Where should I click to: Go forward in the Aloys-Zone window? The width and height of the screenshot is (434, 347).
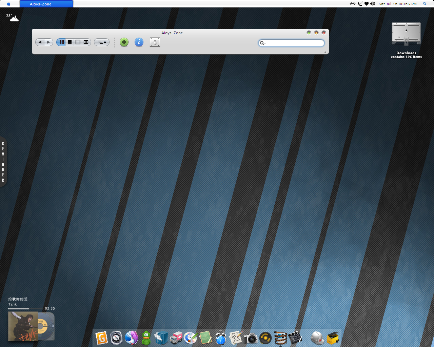pyautogui.click(x=49, y=42)
